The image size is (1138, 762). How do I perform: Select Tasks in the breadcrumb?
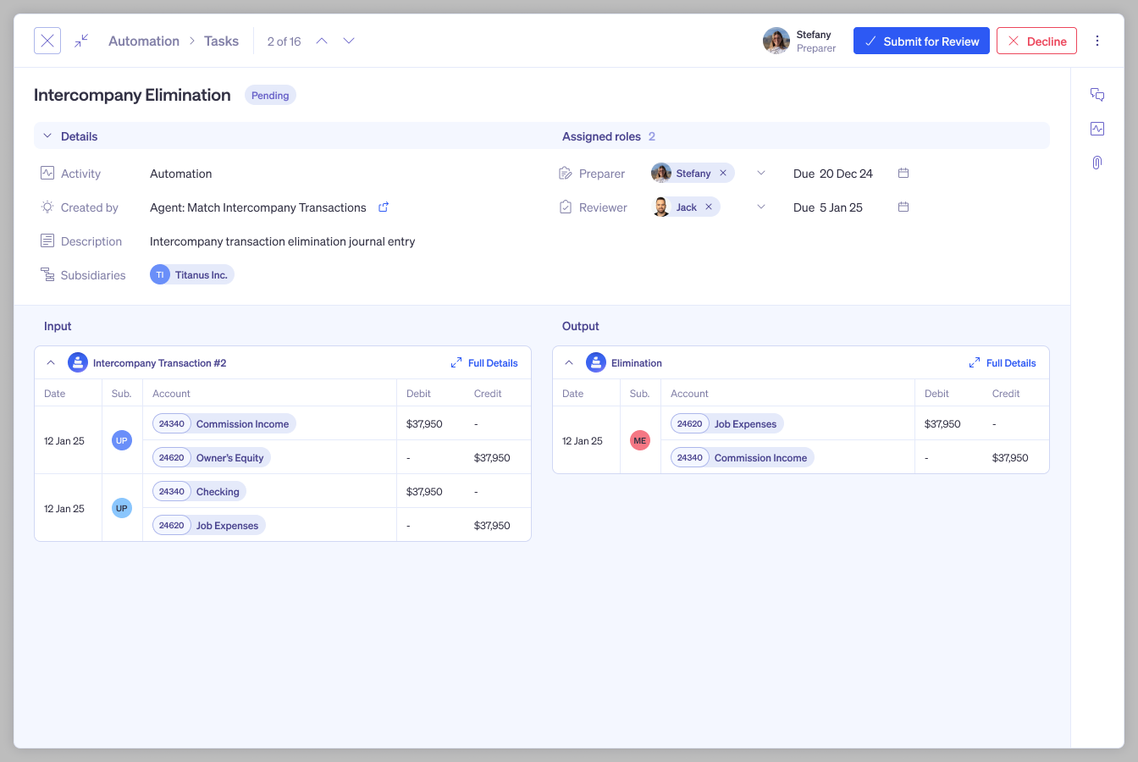tap(221, 40)
